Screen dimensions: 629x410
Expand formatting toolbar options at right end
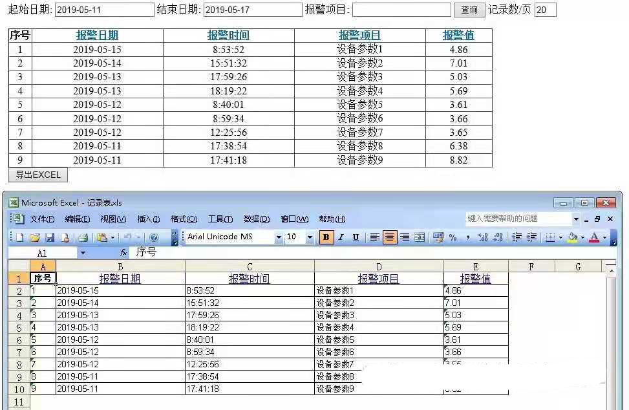(613, 237)
